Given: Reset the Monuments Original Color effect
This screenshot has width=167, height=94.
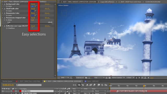Looking at the screenshot, I should [33, 18].
